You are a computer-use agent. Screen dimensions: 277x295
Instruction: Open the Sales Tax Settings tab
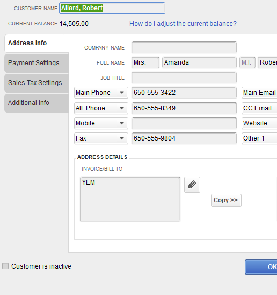(x=37, y=83)
